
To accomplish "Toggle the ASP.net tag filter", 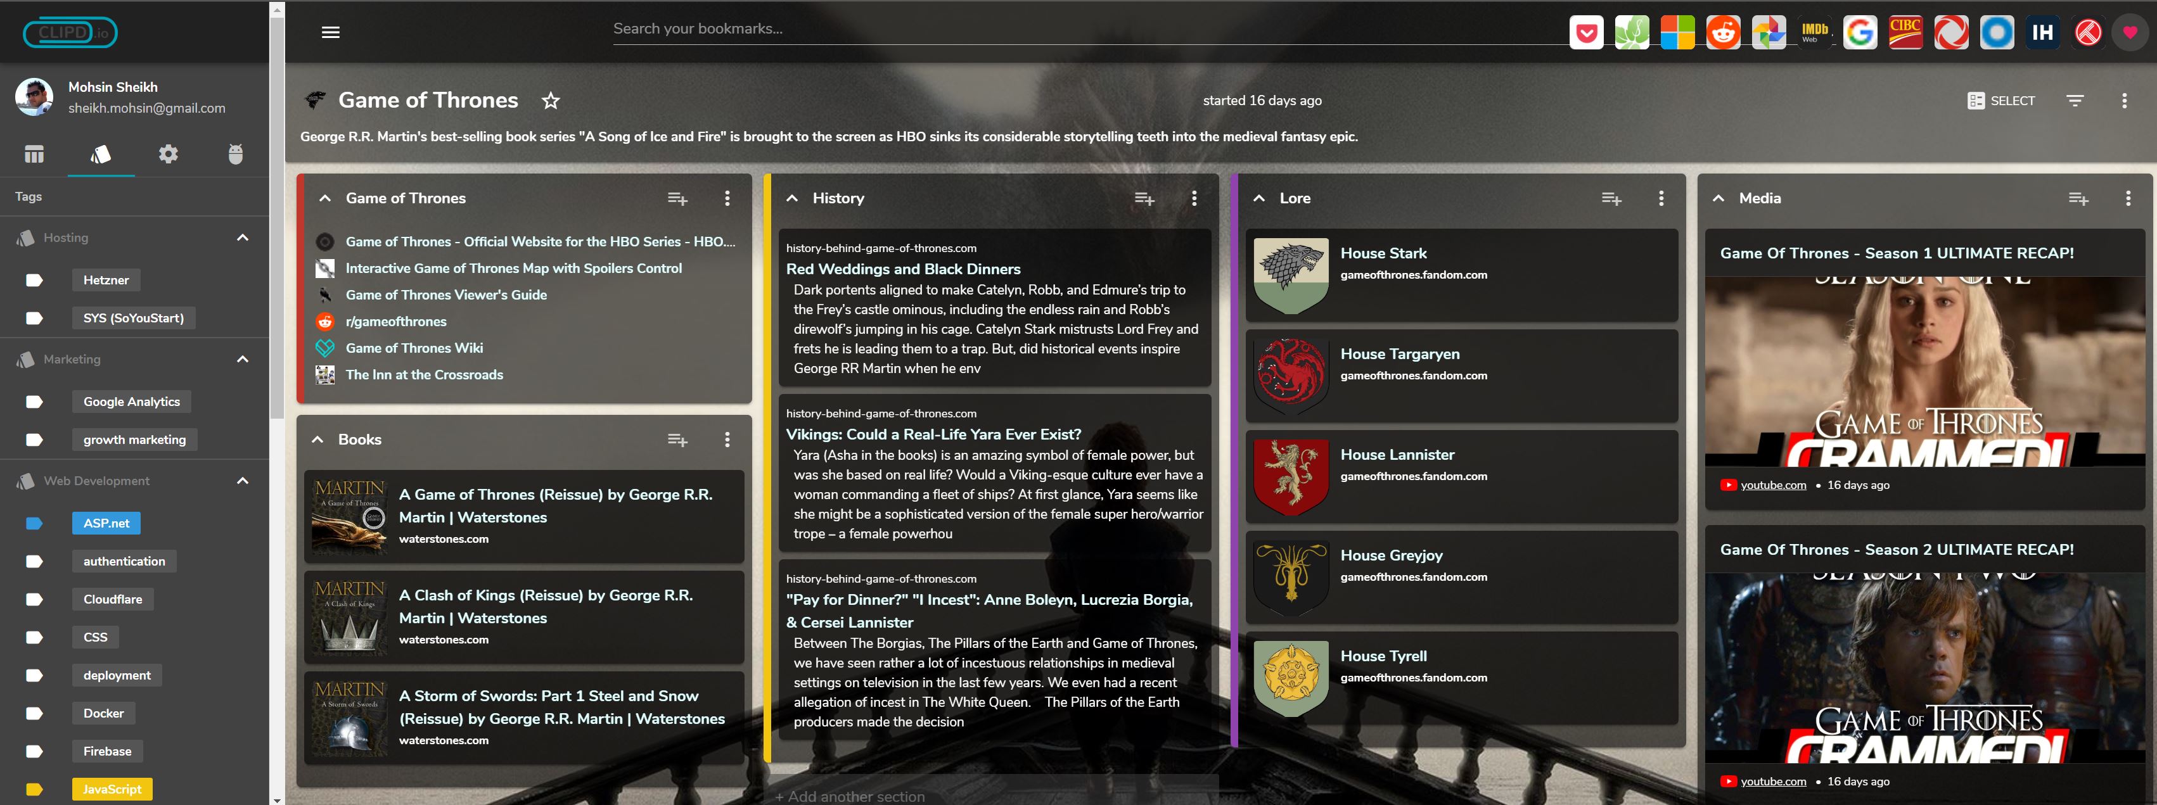I will (x=106, y=523).
